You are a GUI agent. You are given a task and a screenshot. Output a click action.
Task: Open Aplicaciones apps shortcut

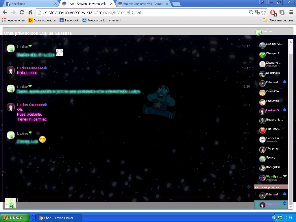[14, 20]
